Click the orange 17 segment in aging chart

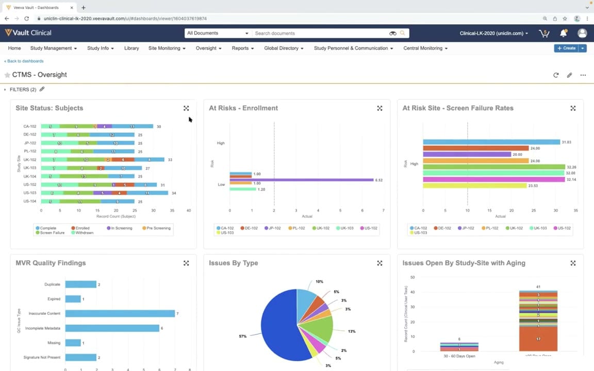538,339
